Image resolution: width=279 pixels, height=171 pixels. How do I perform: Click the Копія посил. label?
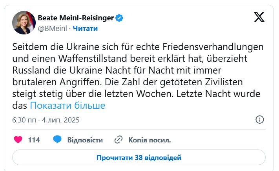point(150,140)
